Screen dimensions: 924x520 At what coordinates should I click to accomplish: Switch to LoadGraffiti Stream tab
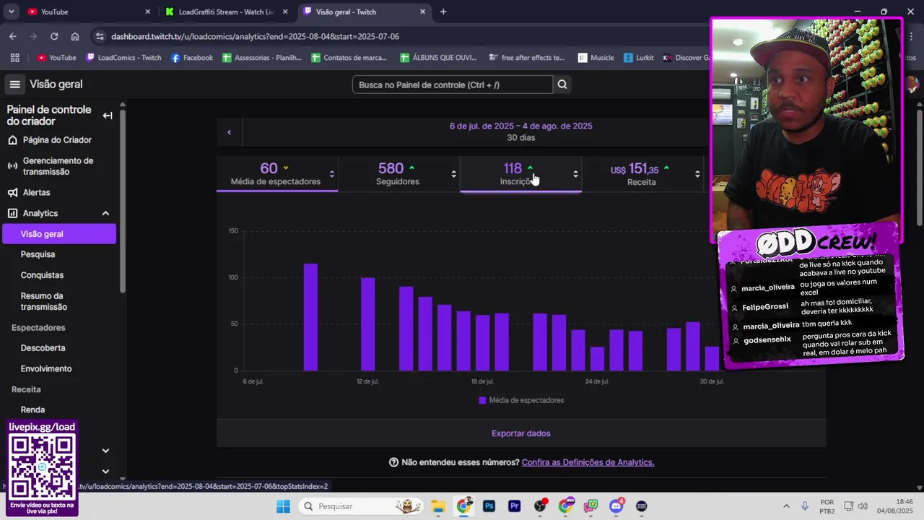227,12
